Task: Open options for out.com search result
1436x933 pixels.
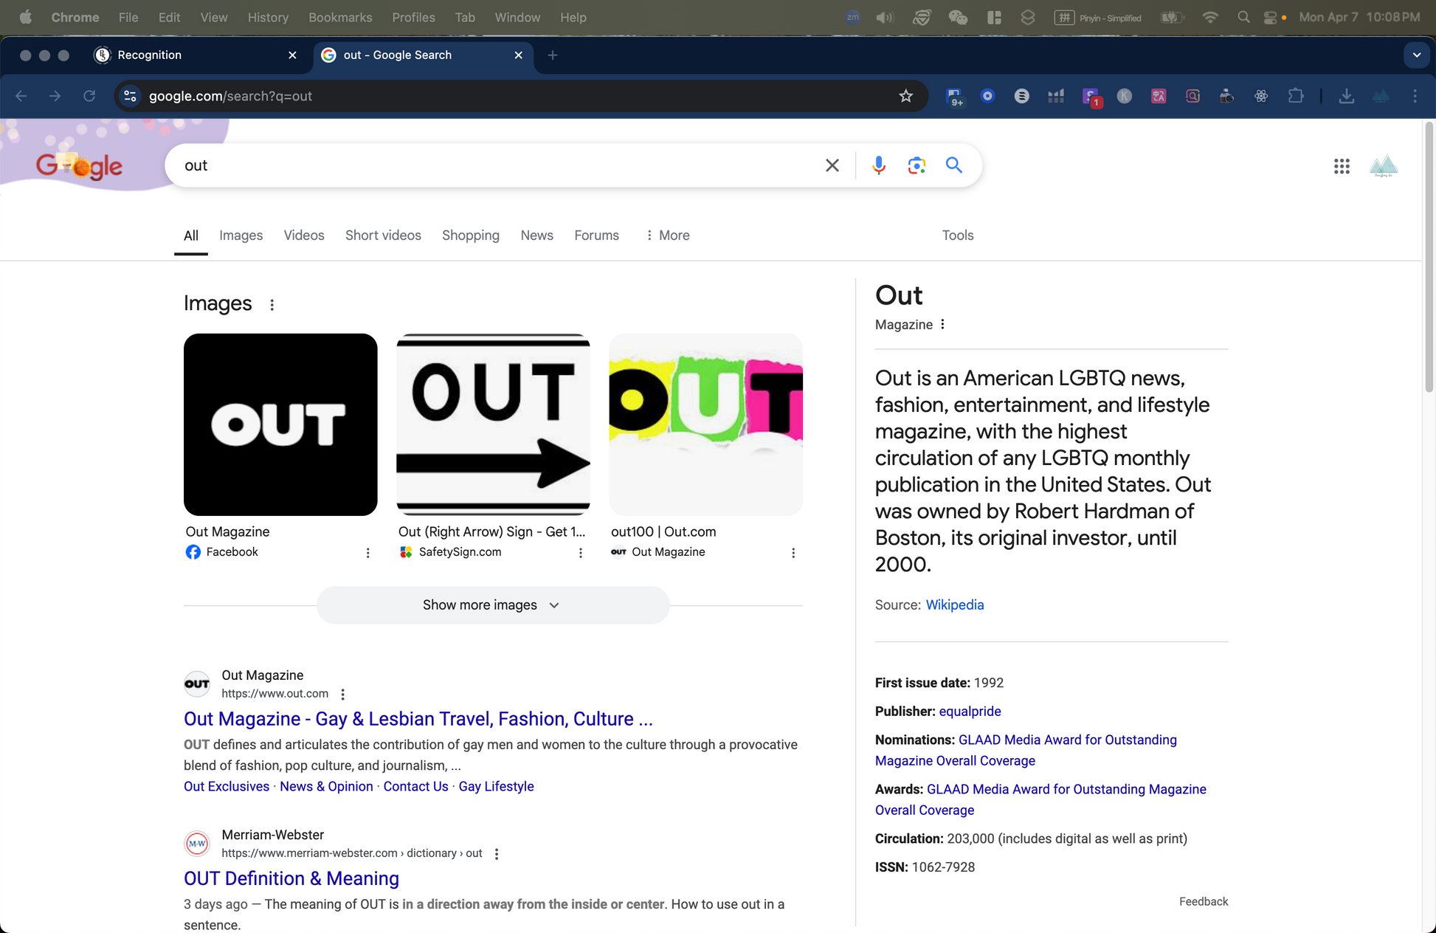Action: click(342, 695)
